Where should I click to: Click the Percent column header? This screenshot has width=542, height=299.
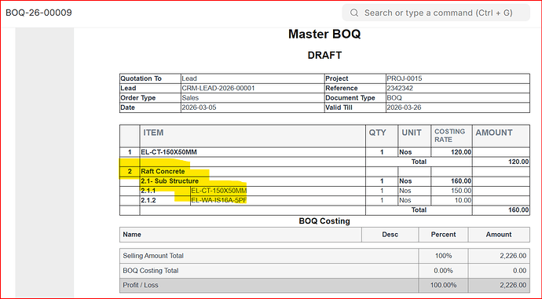[x=443, y=235]
